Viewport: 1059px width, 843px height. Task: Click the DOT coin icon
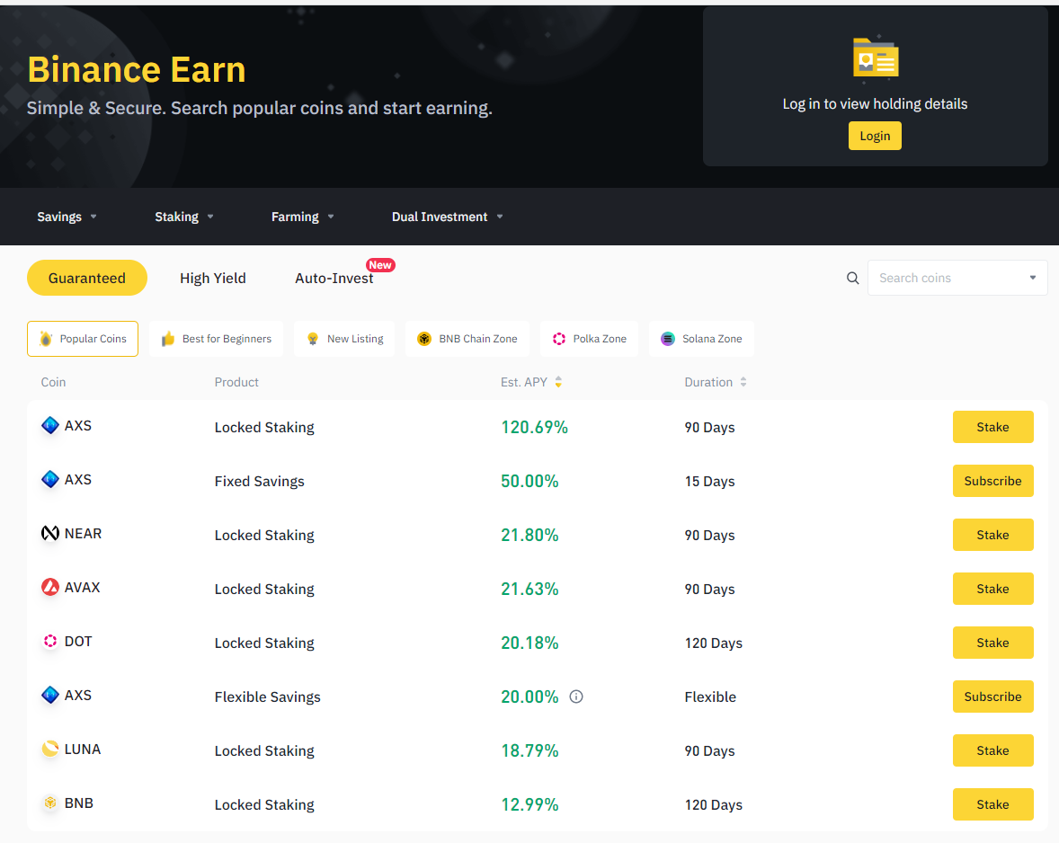[x=50, y=641]
